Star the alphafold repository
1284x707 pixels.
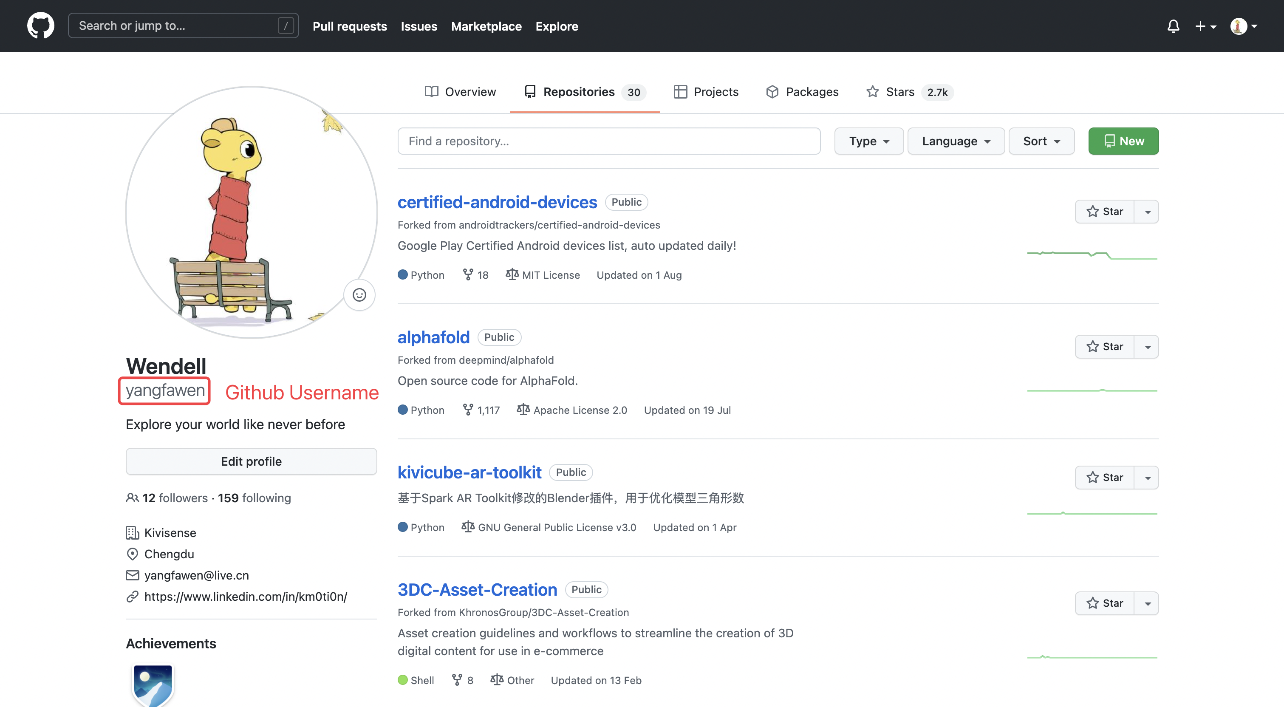(x=1105, y=347)
